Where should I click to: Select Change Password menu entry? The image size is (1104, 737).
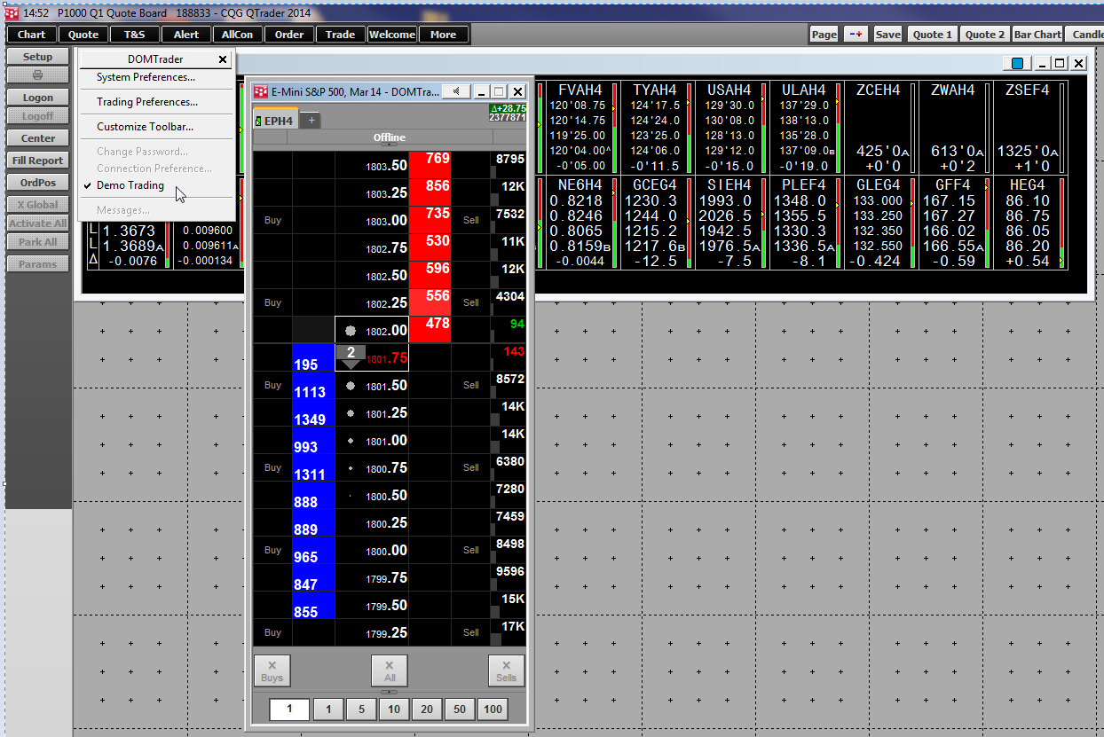tap(143, 152)
